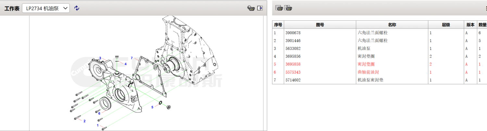487x131 pixels.
Task: Click callout number 7 in the diagram
Action: pos(132,58)
